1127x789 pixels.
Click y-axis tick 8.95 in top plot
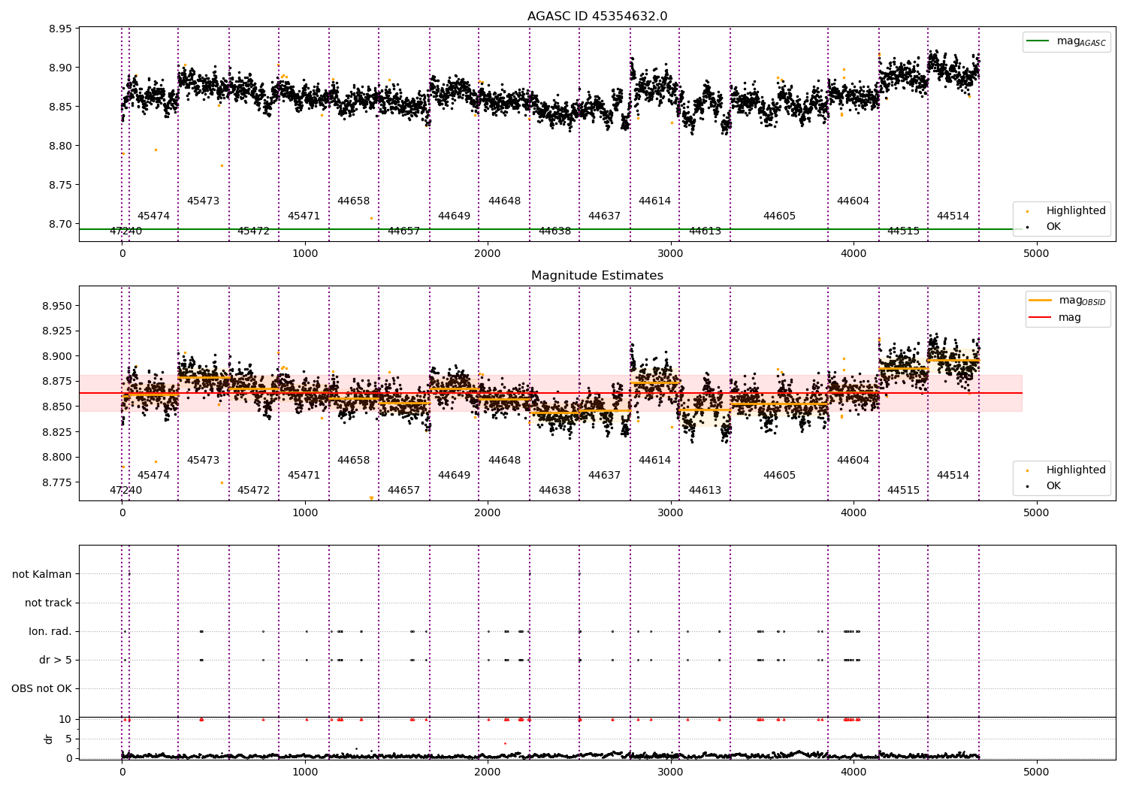(60, 29)
